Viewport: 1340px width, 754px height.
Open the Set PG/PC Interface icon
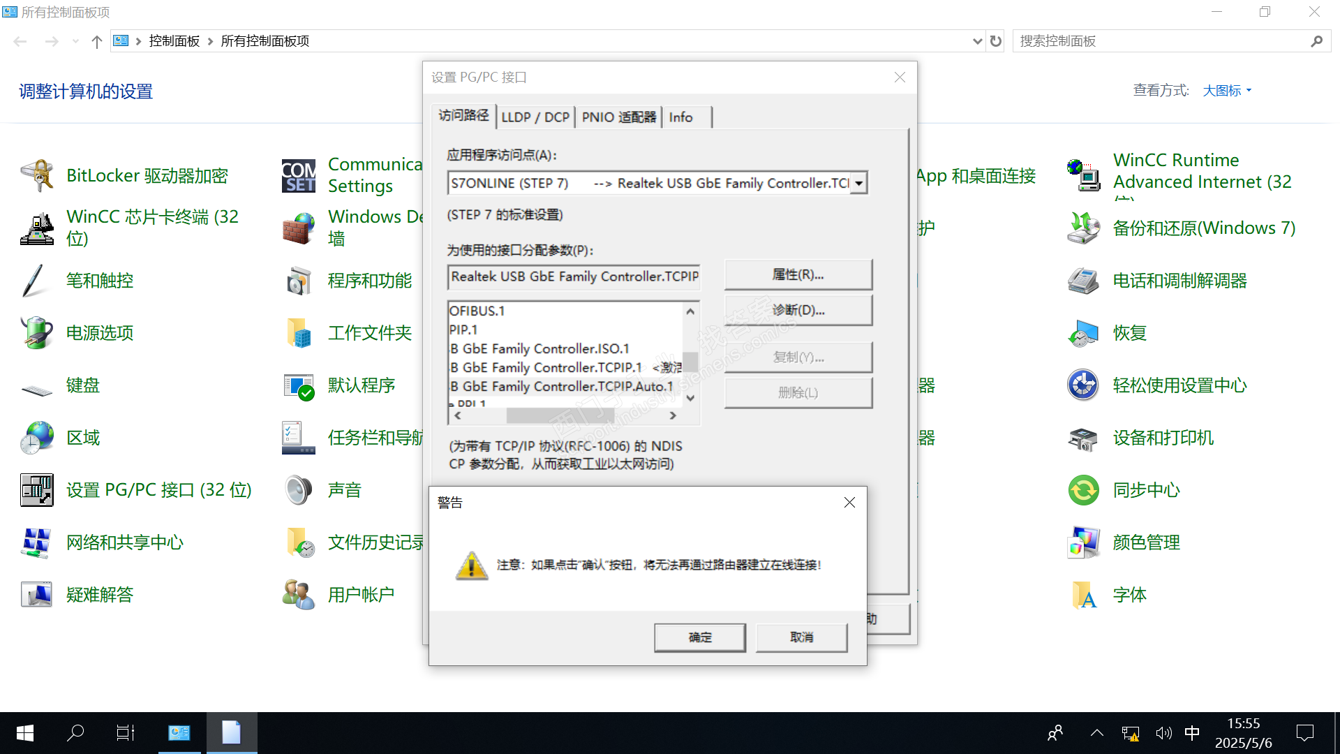[x=37, y=490]
